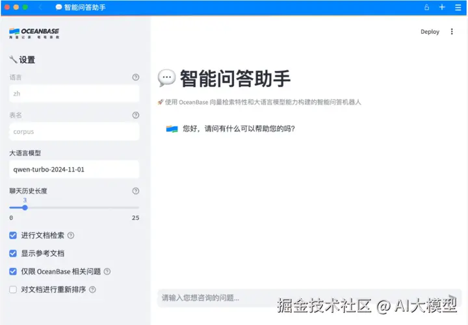This screenshot has height=325, width=468.
Task: Click the 聊天历史长度 slider handle
Action: [25, 208]
